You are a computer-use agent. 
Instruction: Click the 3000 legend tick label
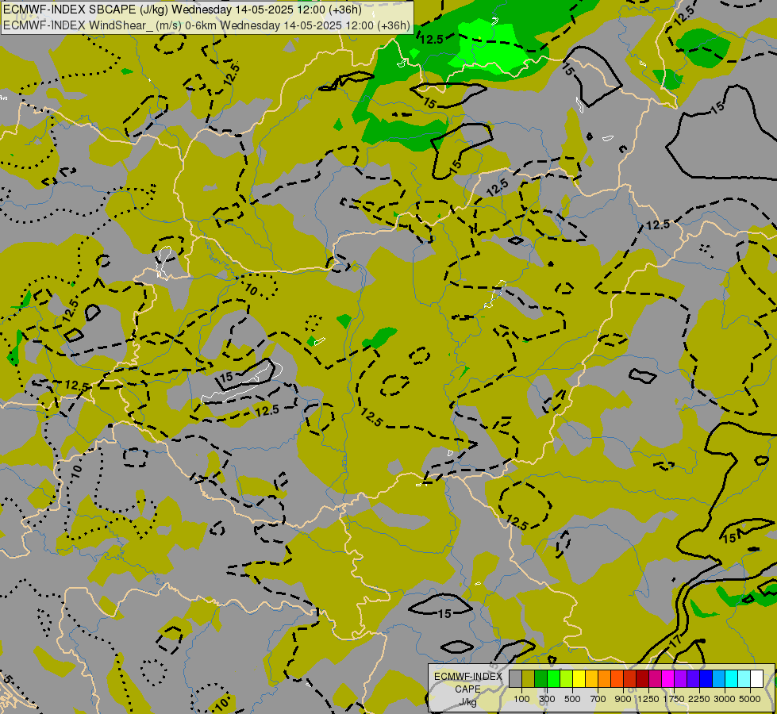725,699
